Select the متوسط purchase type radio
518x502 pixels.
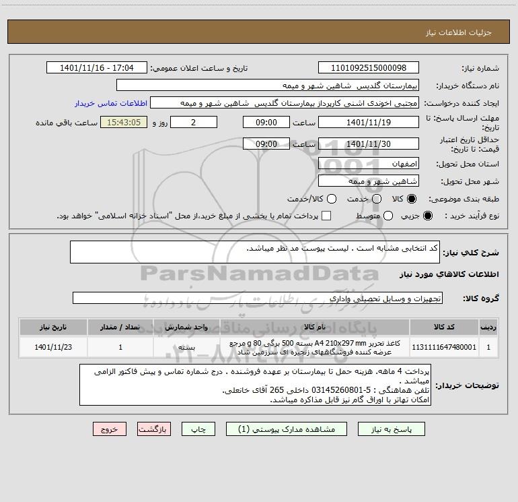[x=388, y=216]
